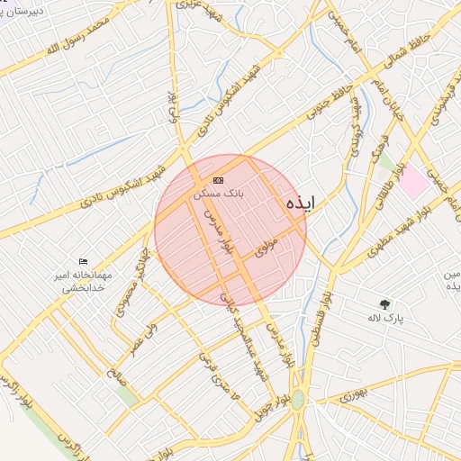Click the بانک مسکن place label
461x461 pixels.
tap(219, 194)
